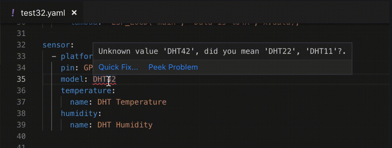Click the model key on line 35
Image resolution: width=392 pixels, height=148 pixels.
(72, 79)
